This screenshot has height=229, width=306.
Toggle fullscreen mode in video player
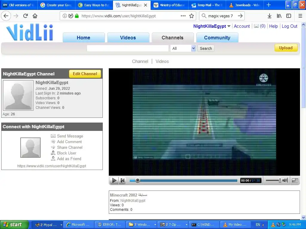[x=295, y=180]
